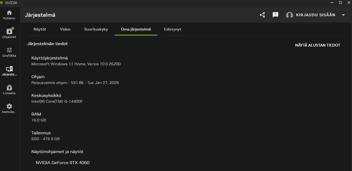The width and height of the screenshot is (352, 171).
Task: Click Järjestelmän tiedot heading
Action: [47, 44]
